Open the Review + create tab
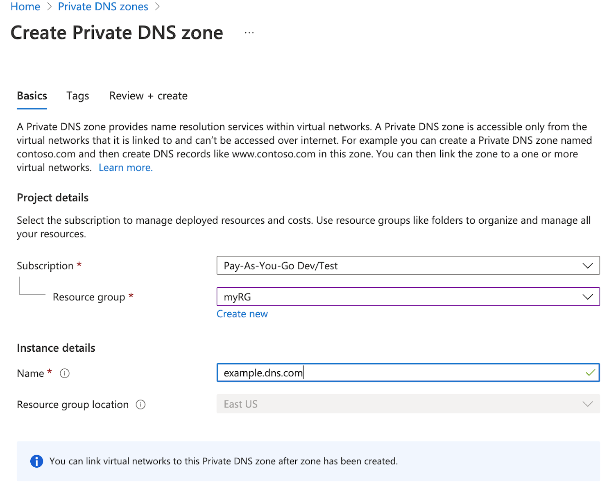Viewport: 616px width, 491px height. pos(148,95)
